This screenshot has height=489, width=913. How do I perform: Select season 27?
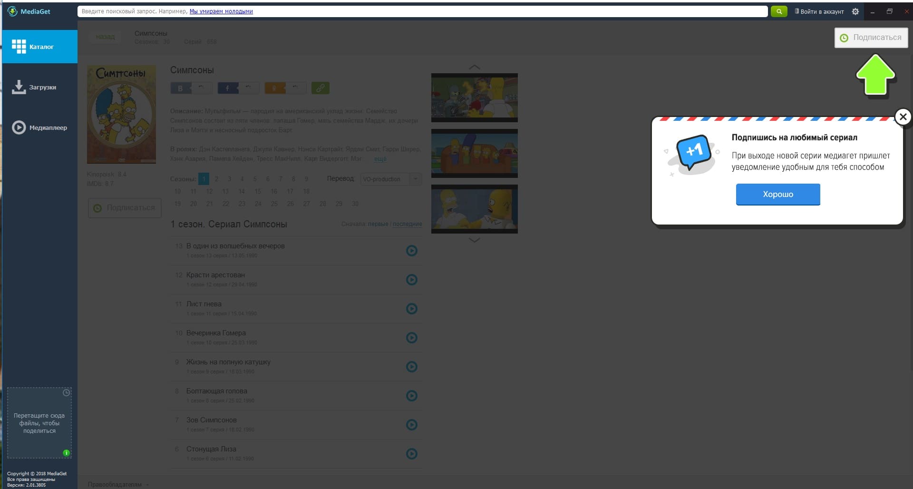click(306, 204)
